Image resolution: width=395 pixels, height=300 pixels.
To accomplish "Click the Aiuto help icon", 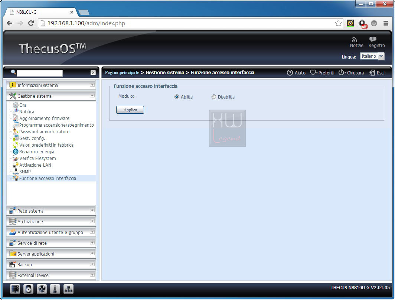I will [x=290, y=73].
